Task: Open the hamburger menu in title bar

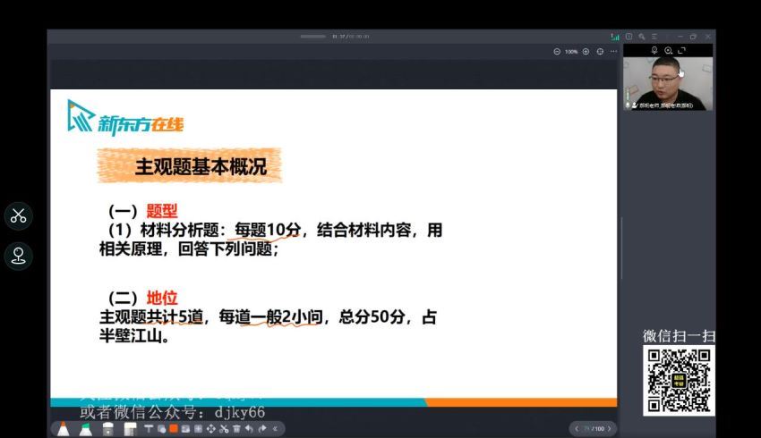Action: click(x=655, y=37)
